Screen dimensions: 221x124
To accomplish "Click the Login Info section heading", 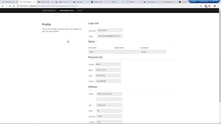I will tap(94, 23).
